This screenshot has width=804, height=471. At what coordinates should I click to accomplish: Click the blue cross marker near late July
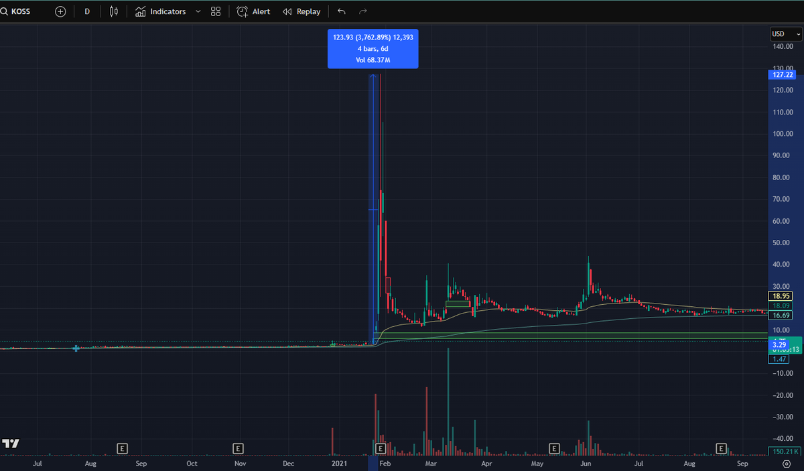point(76,348)
